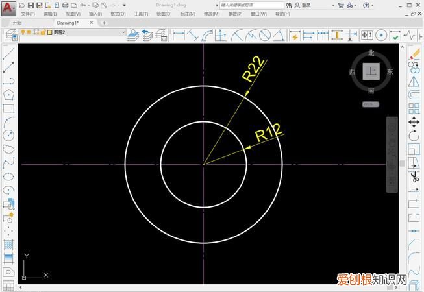Select the Rectangle draw tool
The image size is (424, 292).
pos(8,108)
